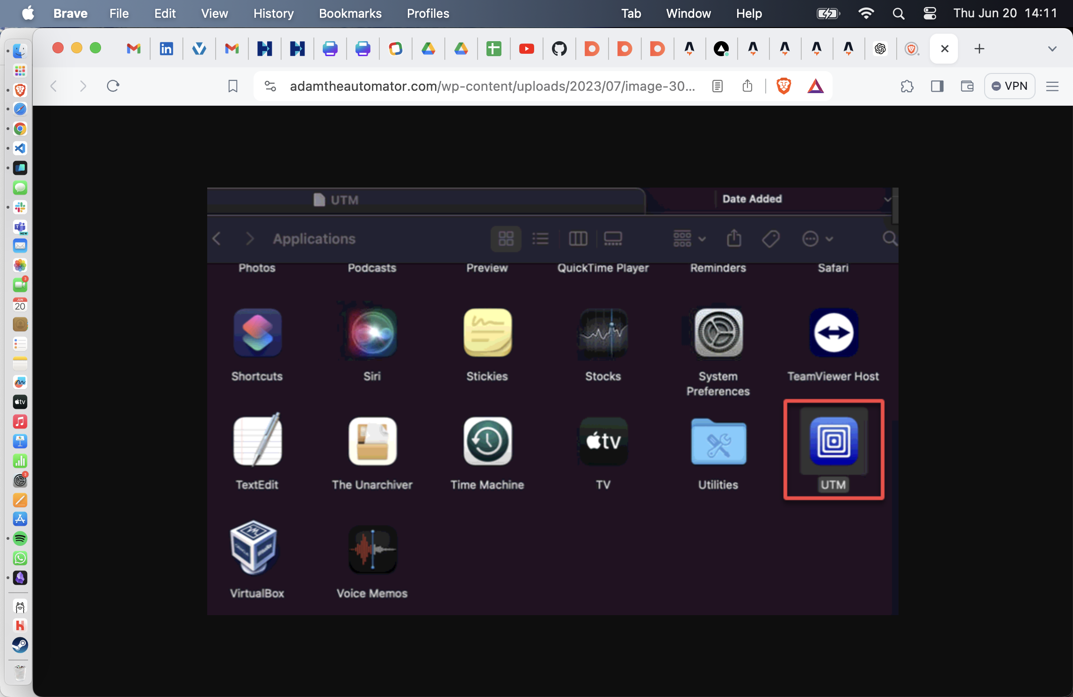Open the Bookmarks menu
The height and width of the screenshot is (697, 1073).
tap(350, 14)
